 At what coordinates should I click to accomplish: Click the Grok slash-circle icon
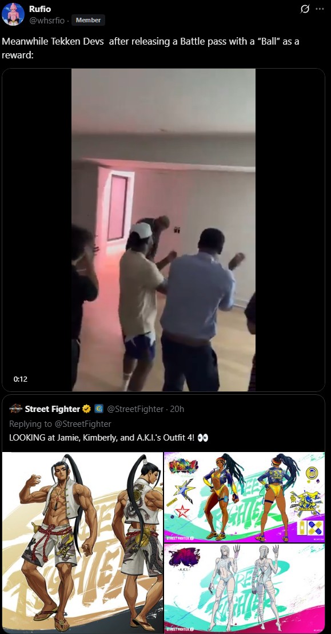(305, 9)
